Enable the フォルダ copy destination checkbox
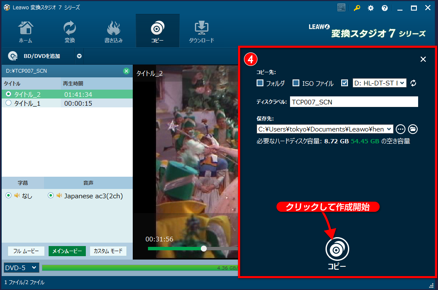Viewport: 438px width, 290px height. (x=260, y=83)
